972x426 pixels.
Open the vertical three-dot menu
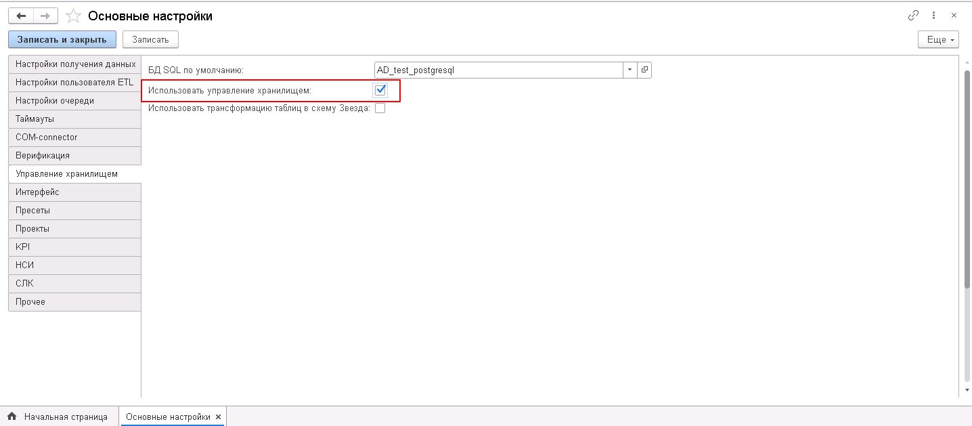tap(933, 16)
